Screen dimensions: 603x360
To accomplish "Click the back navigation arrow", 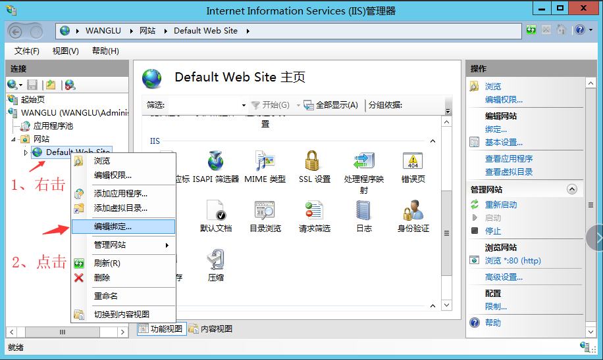I will point(15,32).
